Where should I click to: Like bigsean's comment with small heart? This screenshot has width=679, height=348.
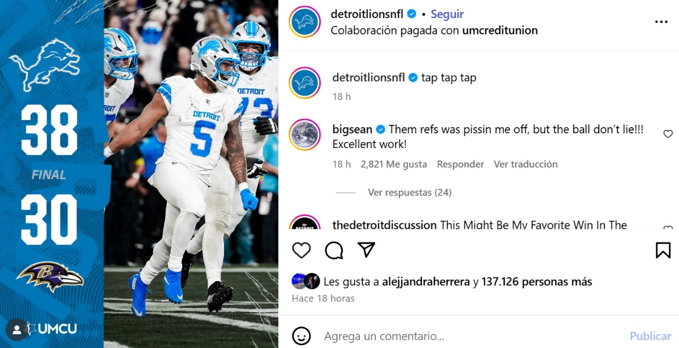click(668, 134)
